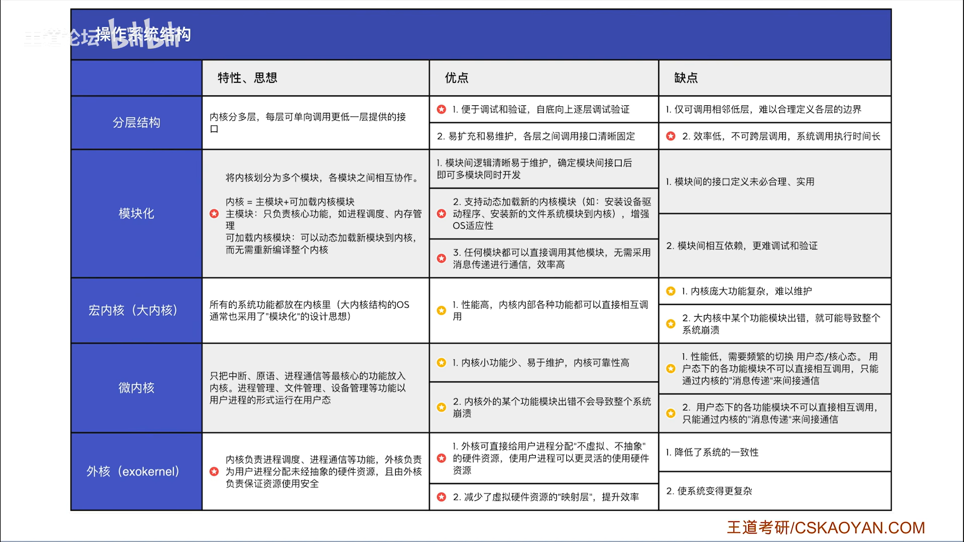Click text 将内核划分为多个模块
The height and width of the screenshot is (542, 964).
(322, 177)
